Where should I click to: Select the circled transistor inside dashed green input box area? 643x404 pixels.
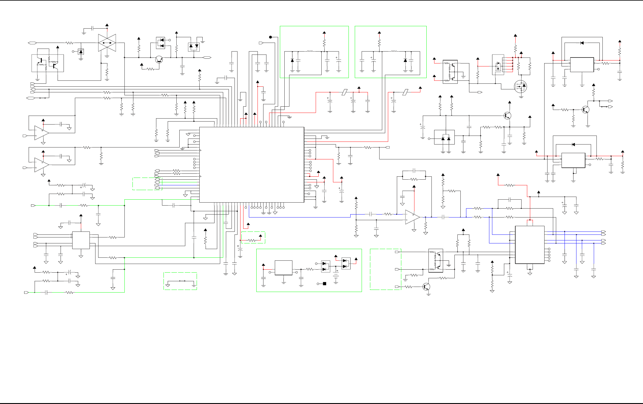(427, 287)
